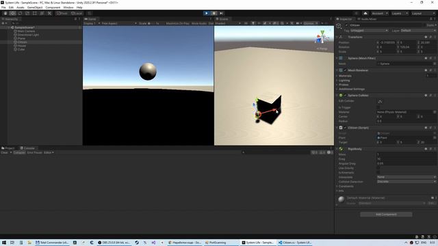Select the Transform tool in the toolbar
The width and height of the screenshot is (438, 246).
(42, 14)
